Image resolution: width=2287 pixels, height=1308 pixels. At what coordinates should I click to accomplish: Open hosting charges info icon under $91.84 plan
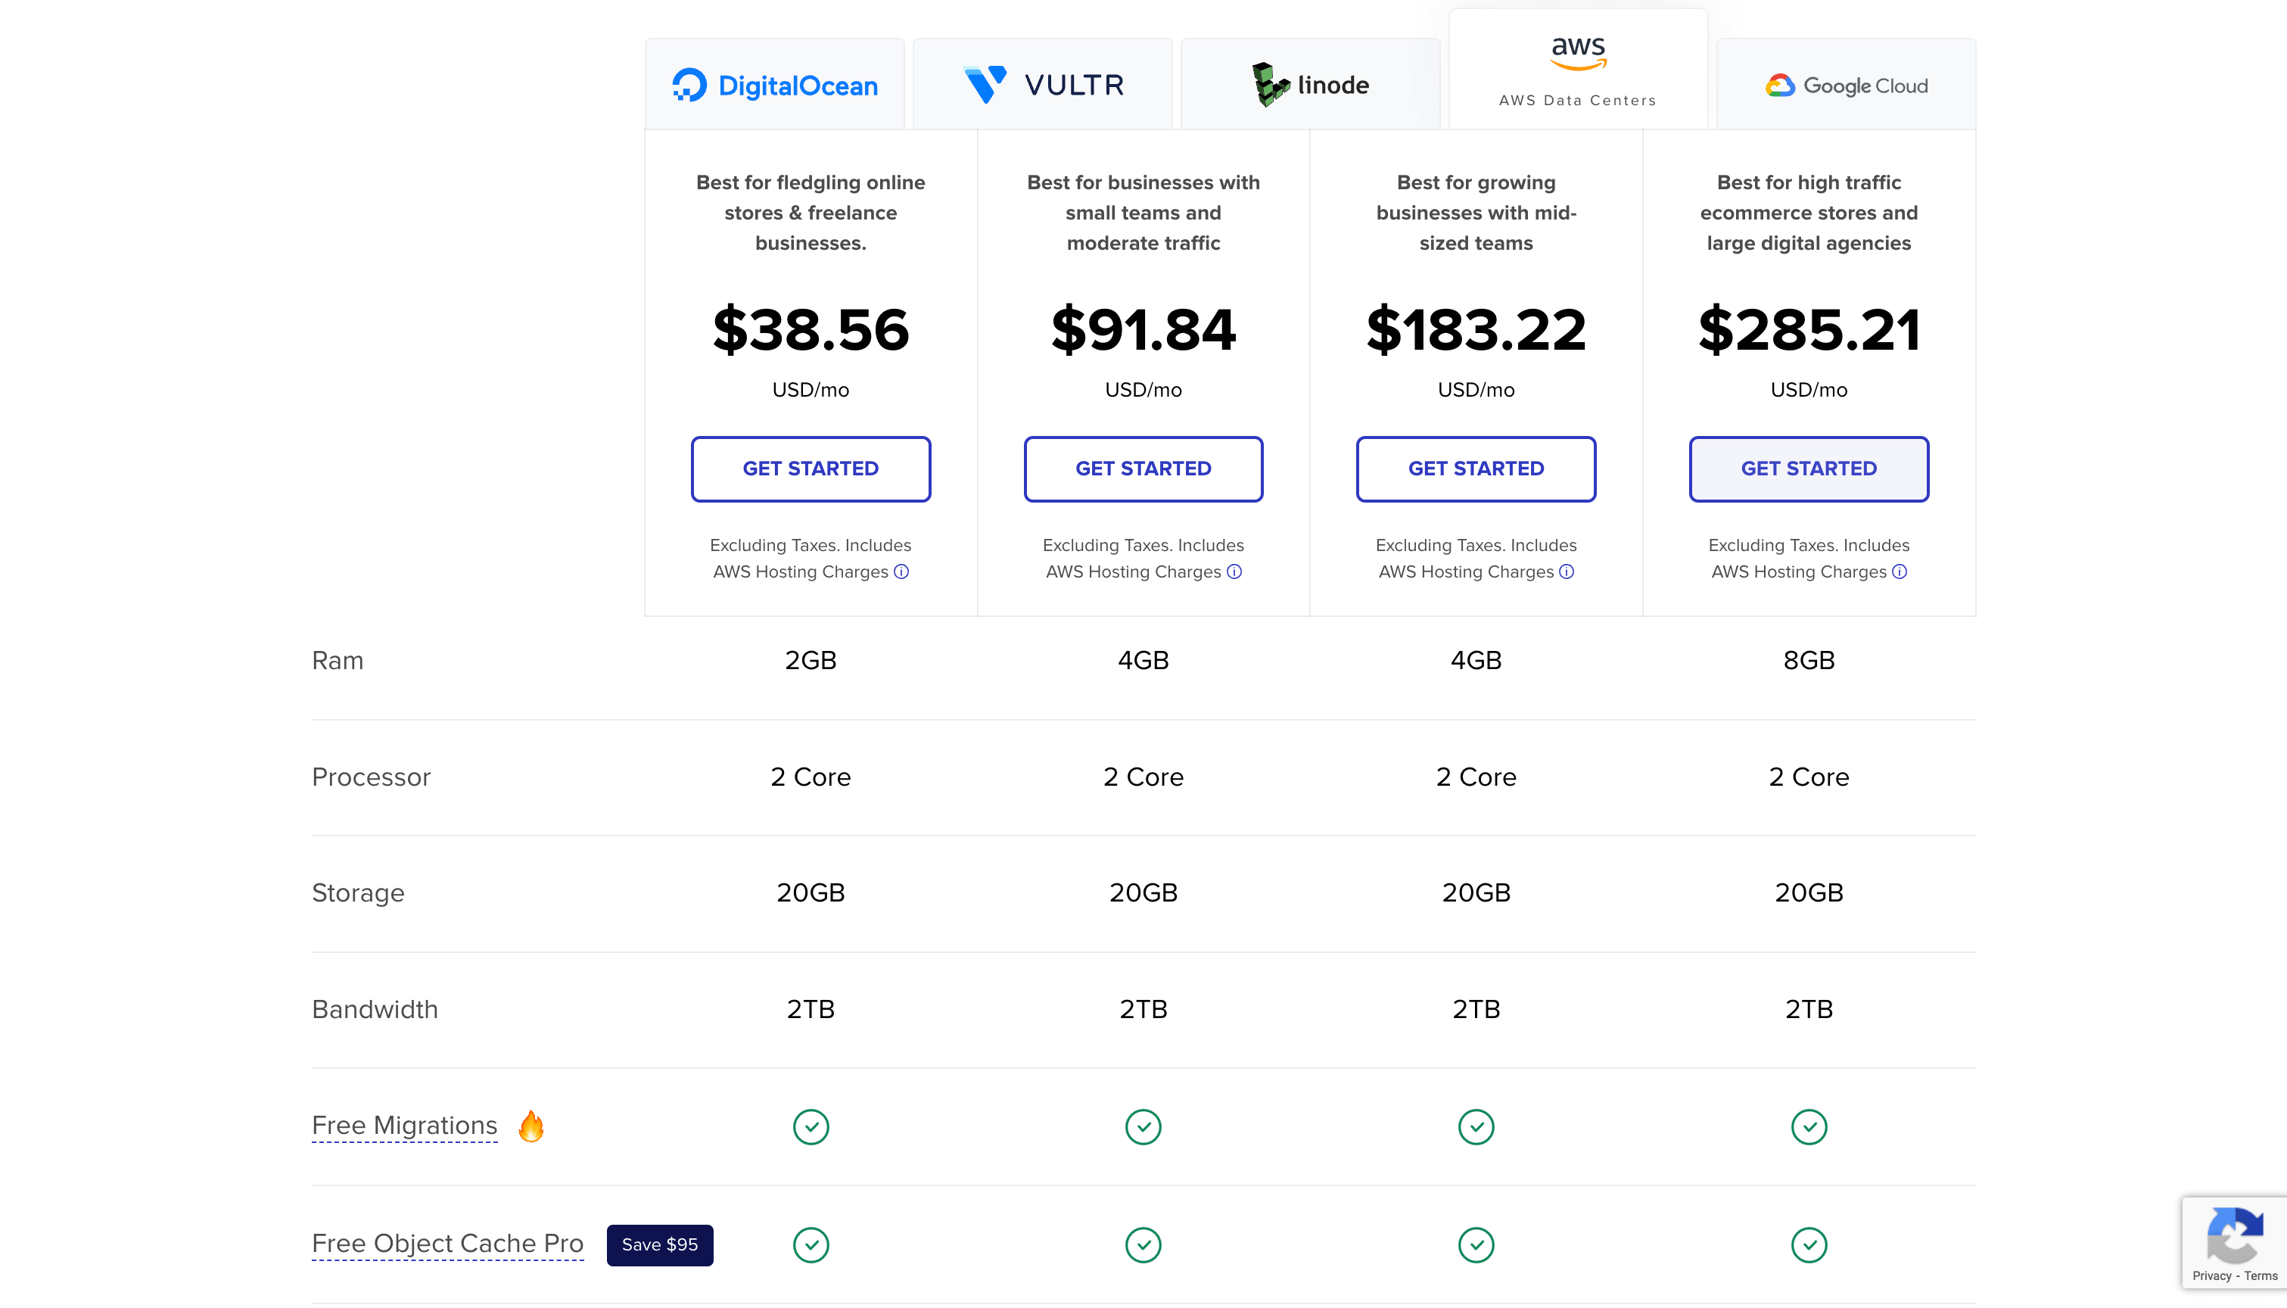(x=1234, y=571)
